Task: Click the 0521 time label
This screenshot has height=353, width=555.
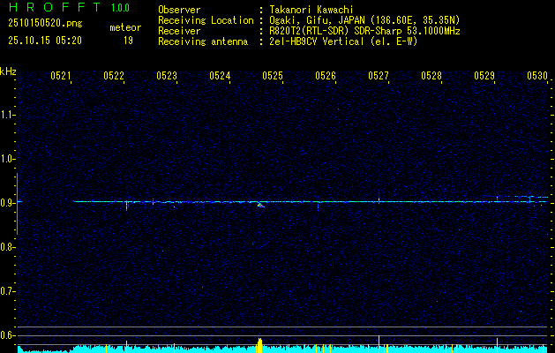Action: point(61,75)
